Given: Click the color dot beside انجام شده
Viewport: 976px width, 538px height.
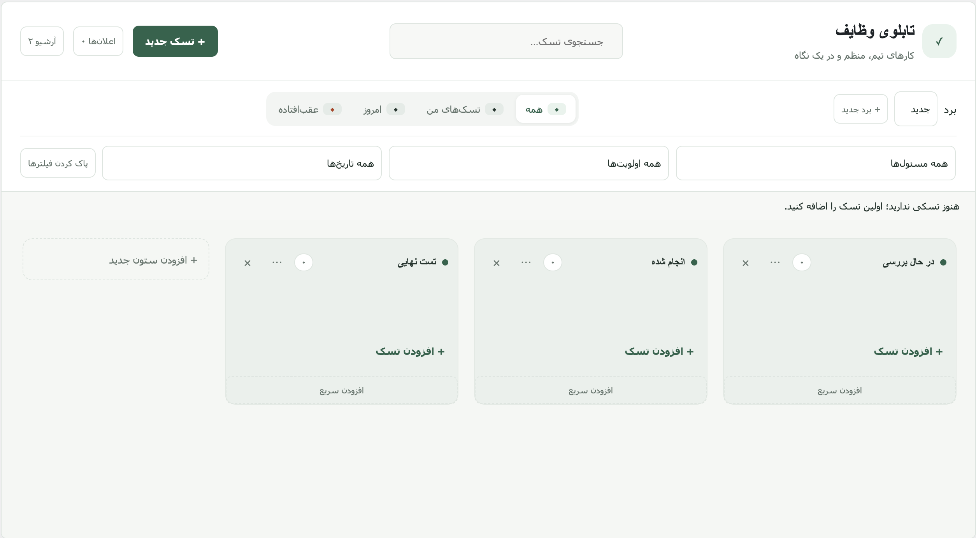Looking at the screenshot, I should pos(694,262).
